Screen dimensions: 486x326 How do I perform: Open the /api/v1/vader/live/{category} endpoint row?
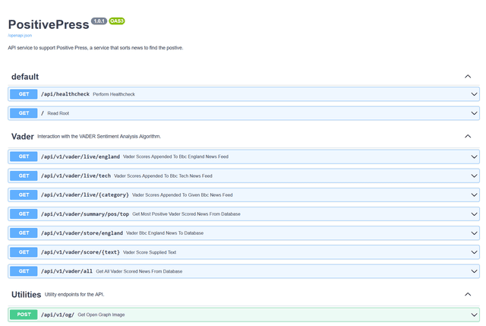coord(244,195)
